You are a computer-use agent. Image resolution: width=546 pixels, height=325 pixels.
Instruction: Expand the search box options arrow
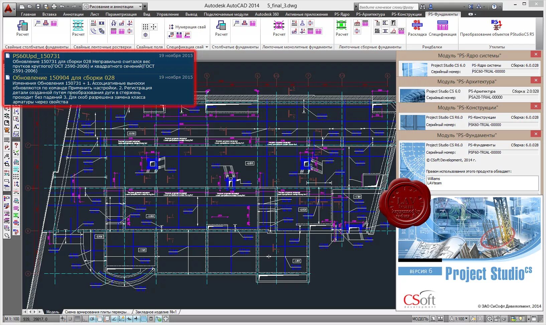356,7
